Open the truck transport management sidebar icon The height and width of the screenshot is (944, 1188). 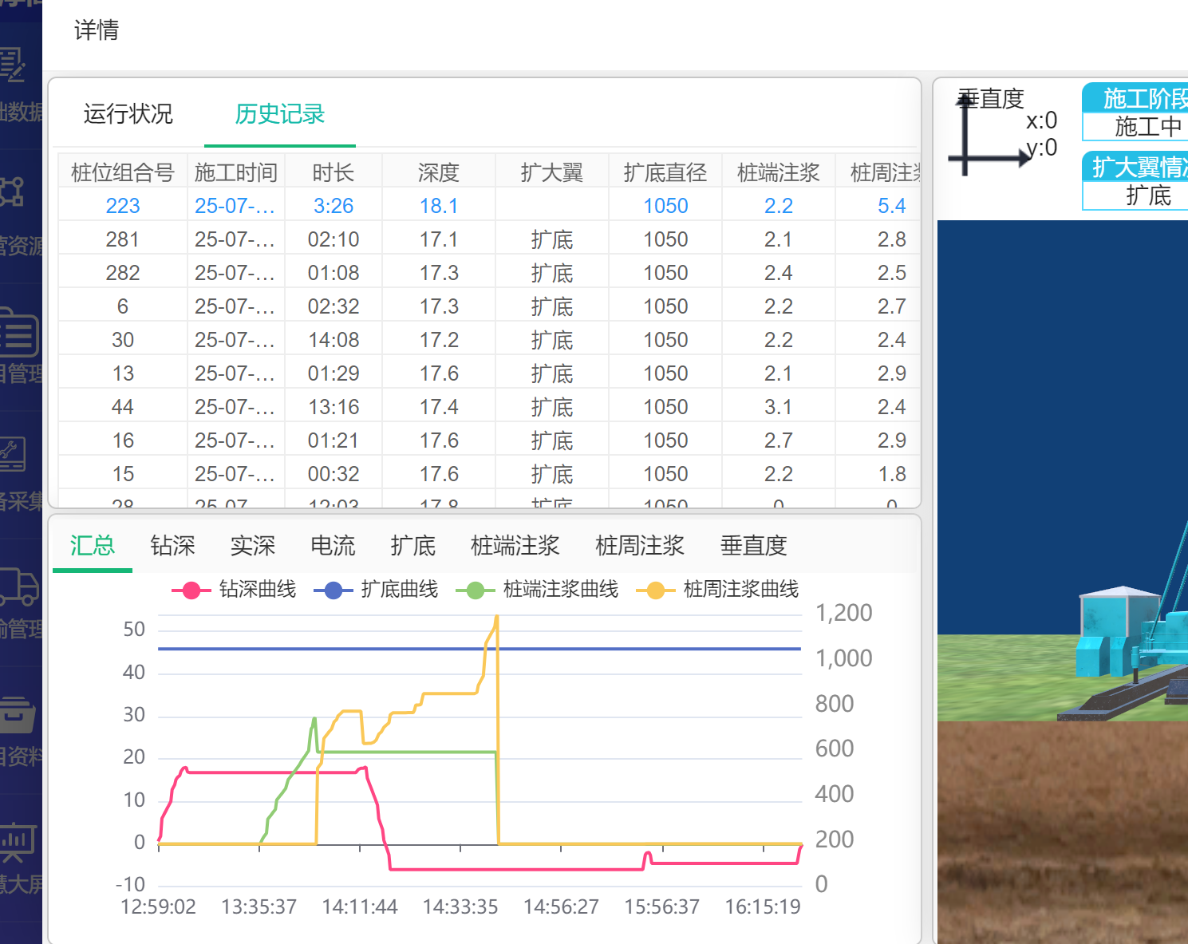tap(19, 588)
